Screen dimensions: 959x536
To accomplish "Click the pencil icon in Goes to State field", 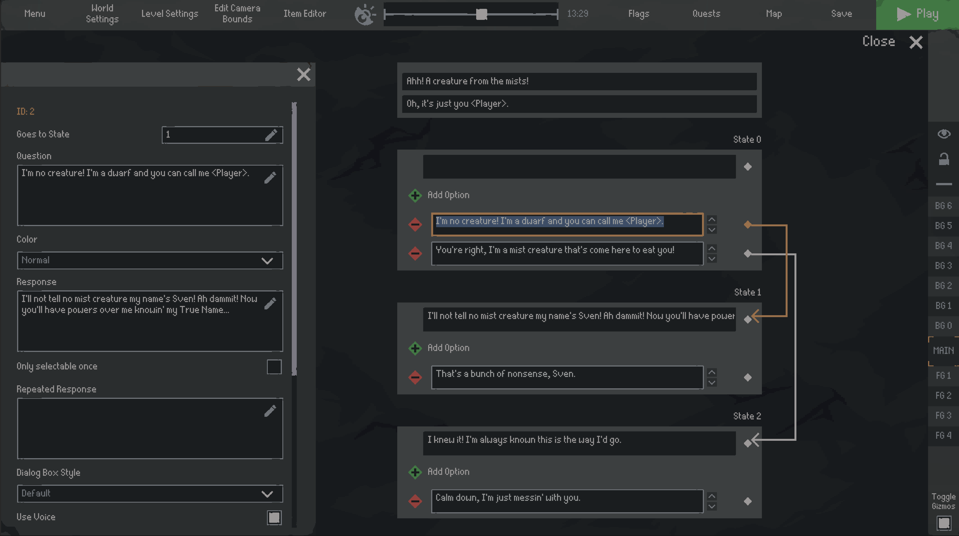I will pyautogui.click(x=271, y=135).
